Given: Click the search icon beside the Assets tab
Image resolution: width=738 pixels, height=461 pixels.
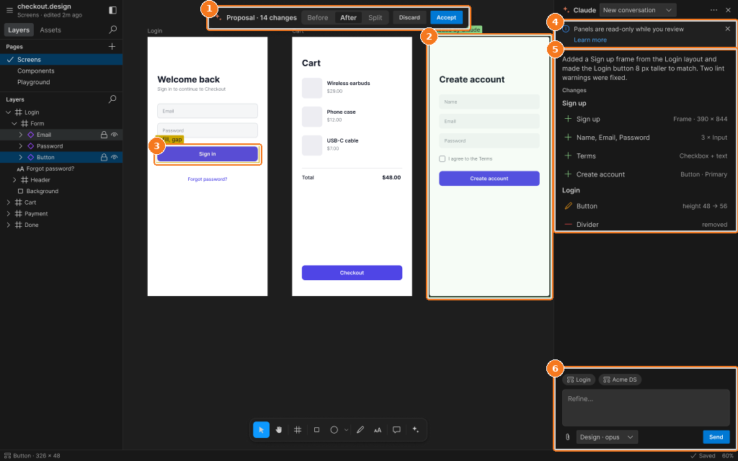Looking at the screenshot, I should tap(113, 30).
